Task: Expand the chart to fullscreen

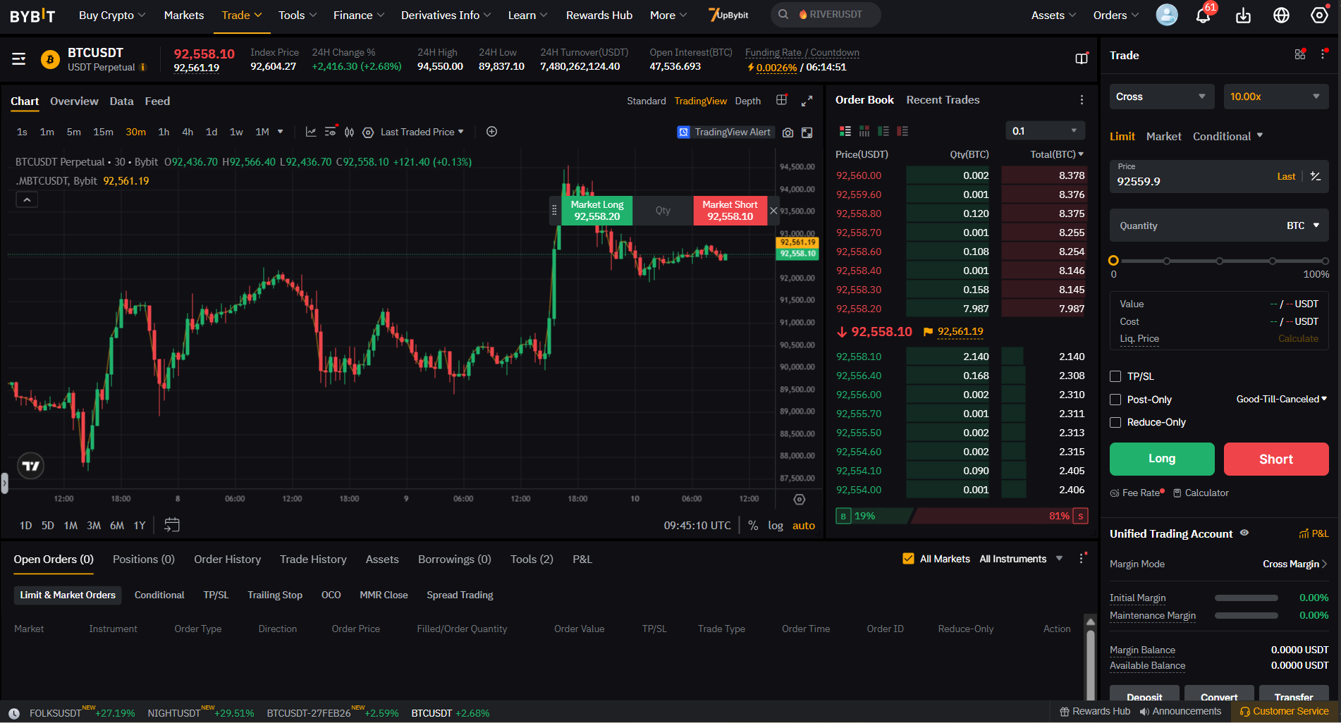Action: [x=807, y=101]
